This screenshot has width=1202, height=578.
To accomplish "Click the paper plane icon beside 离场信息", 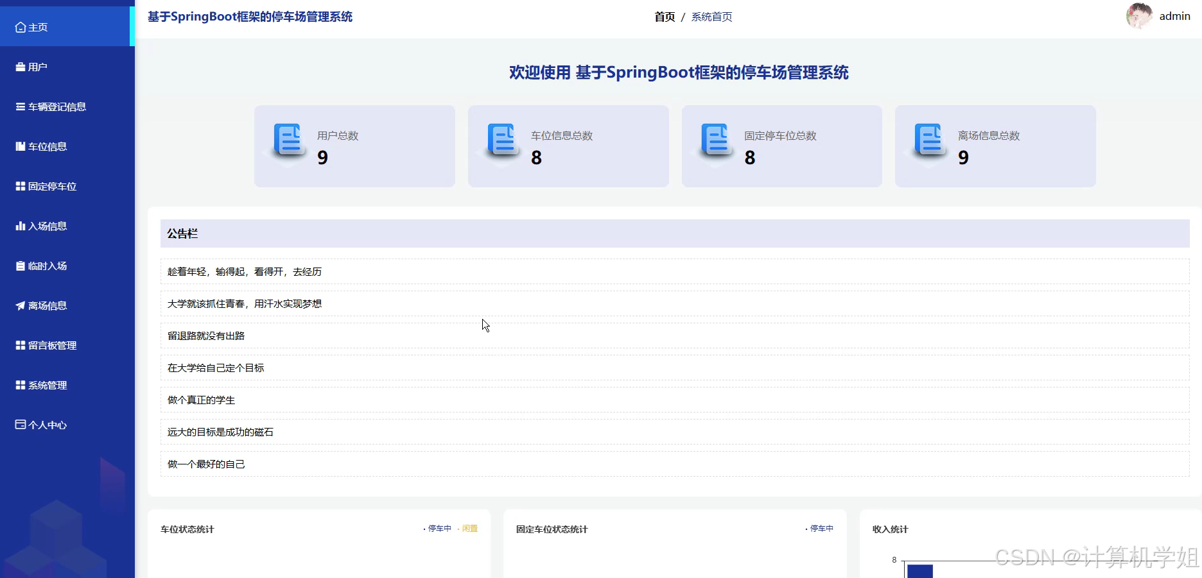I will tap(21, 305).
